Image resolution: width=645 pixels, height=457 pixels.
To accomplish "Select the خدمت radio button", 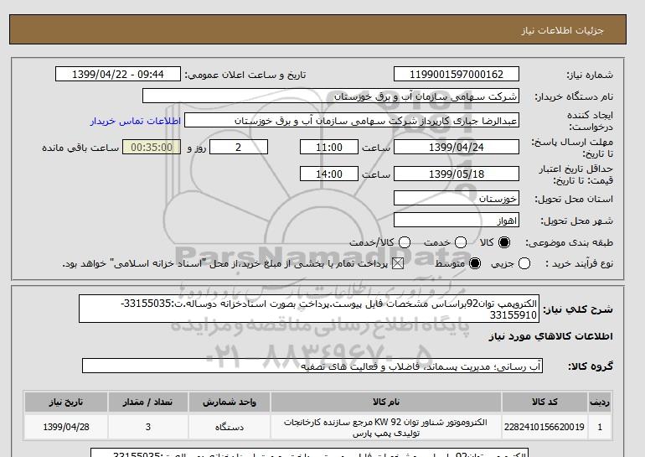I will pyautogui.click(x=461, y=242).
